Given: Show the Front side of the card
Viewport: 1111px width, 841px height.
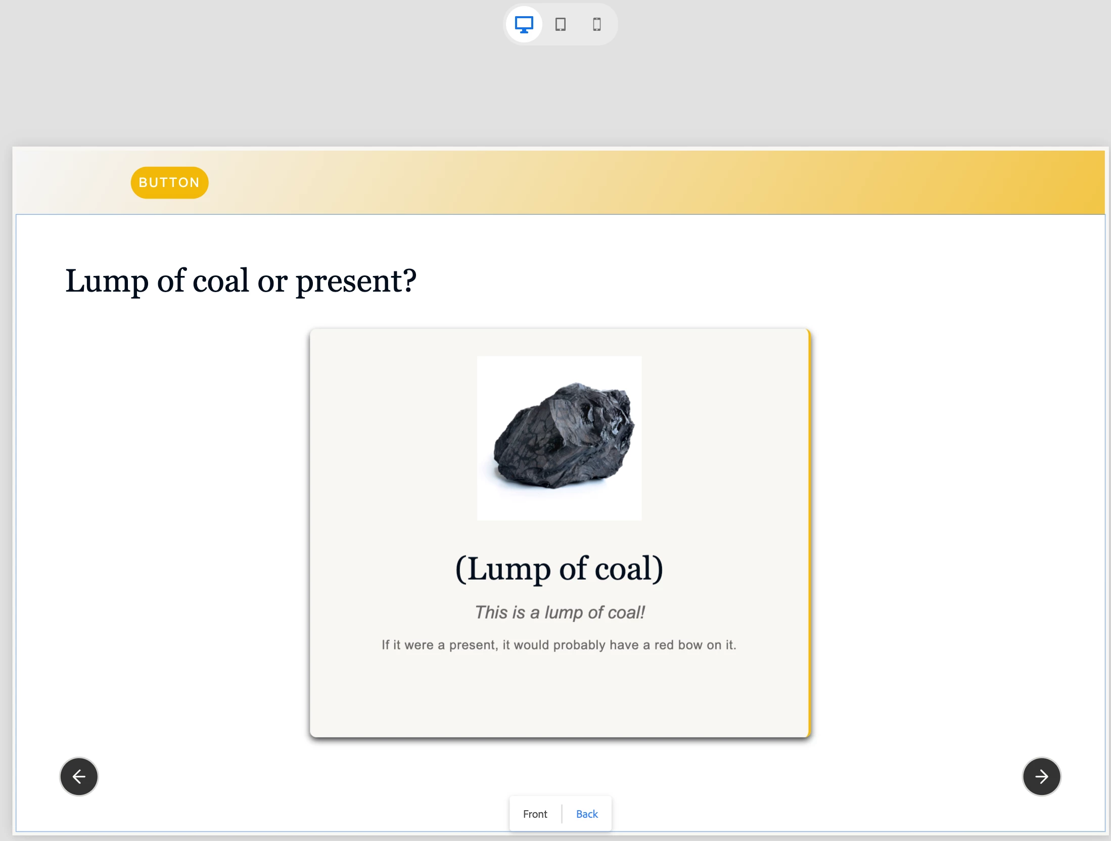Looking at the screenshot, I should tap(535, 814).
